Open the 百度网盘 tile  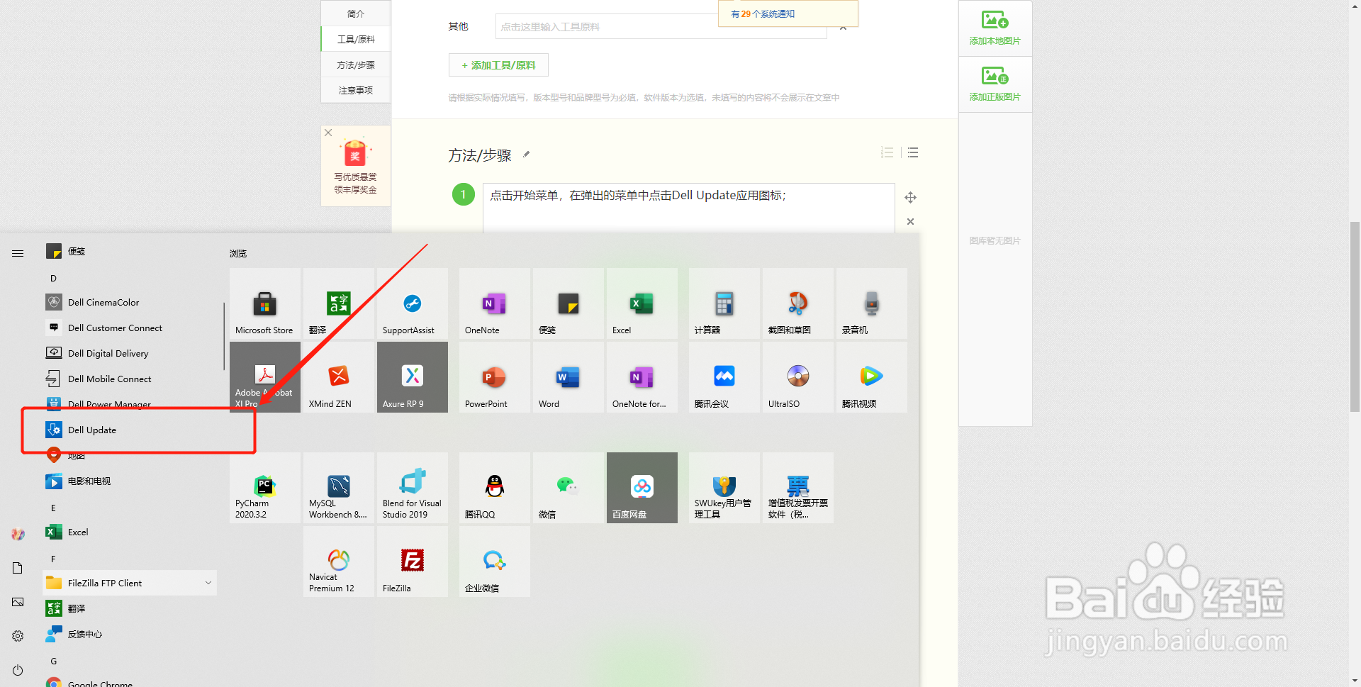coord(642,488)
